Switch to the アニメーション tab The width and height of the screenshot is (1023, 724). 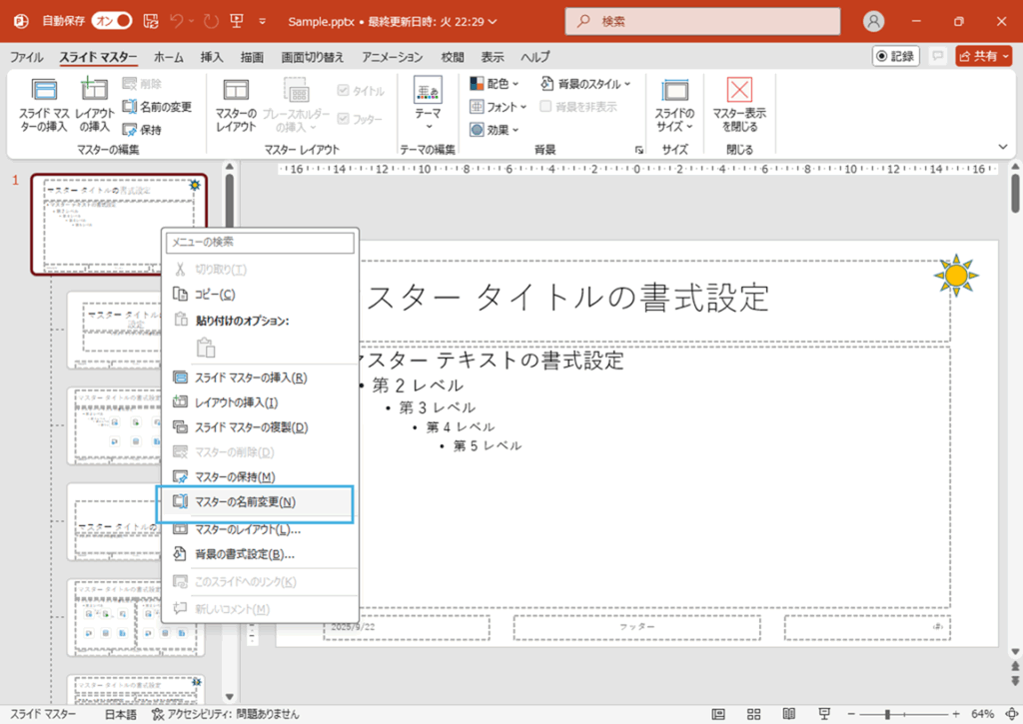point(393,58)
